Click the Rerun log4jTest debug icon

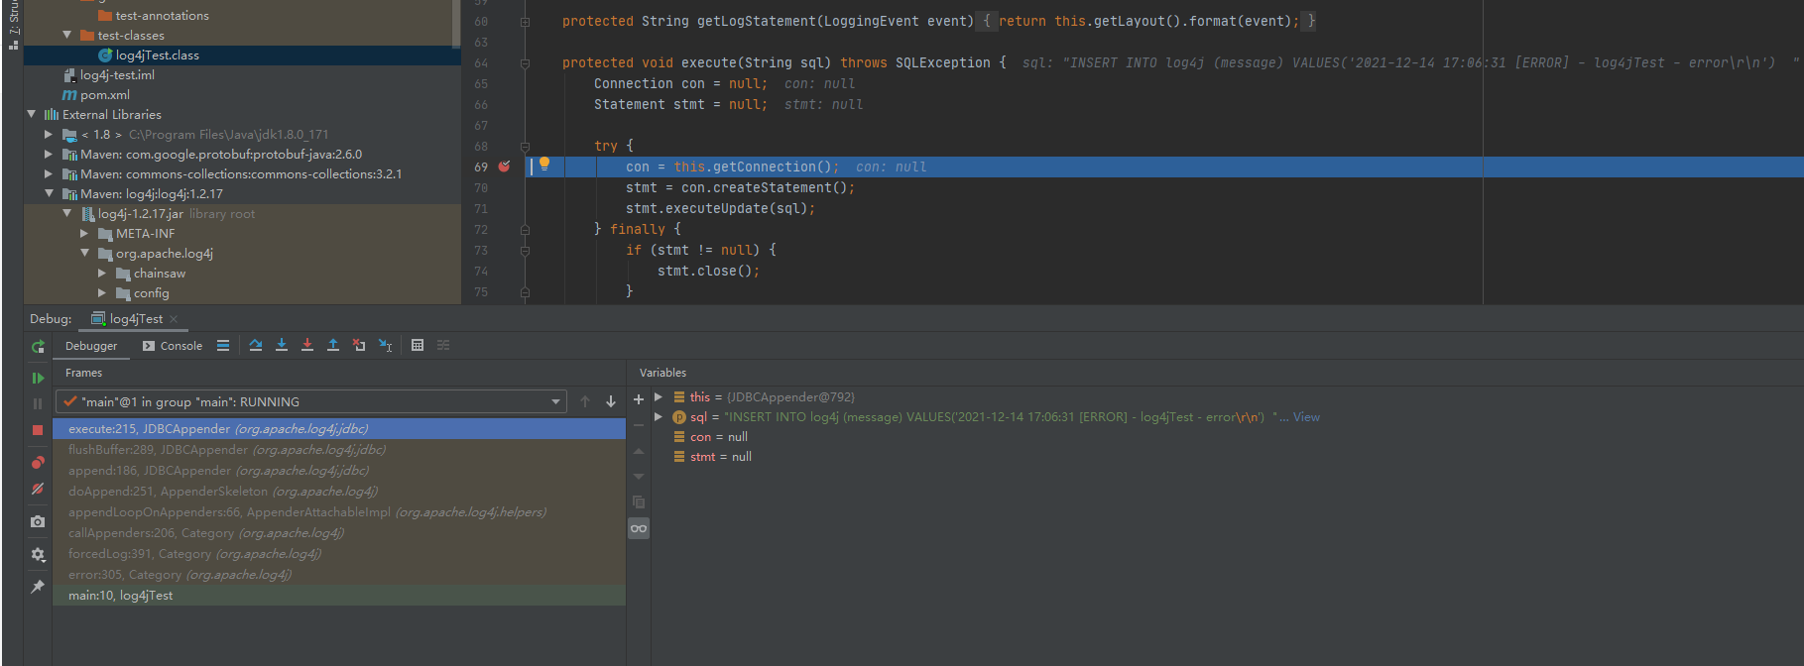[x=38, y=347]
